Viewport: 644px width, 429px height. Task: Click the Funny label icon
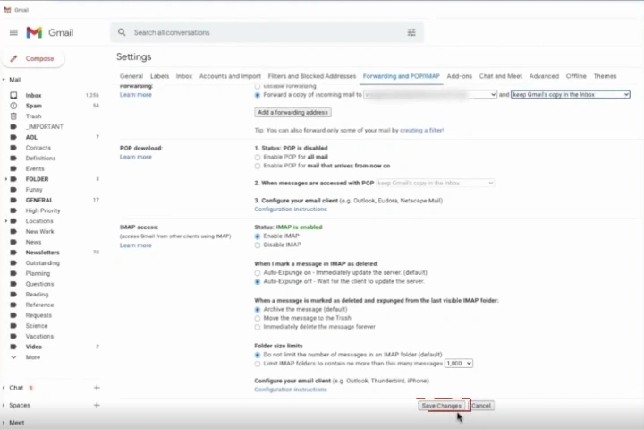13,189
